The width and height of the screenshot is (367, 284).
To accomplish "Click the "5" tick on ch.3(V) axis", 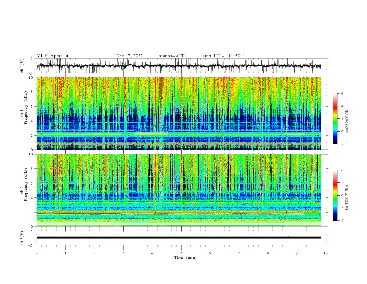I will [32, 231].
